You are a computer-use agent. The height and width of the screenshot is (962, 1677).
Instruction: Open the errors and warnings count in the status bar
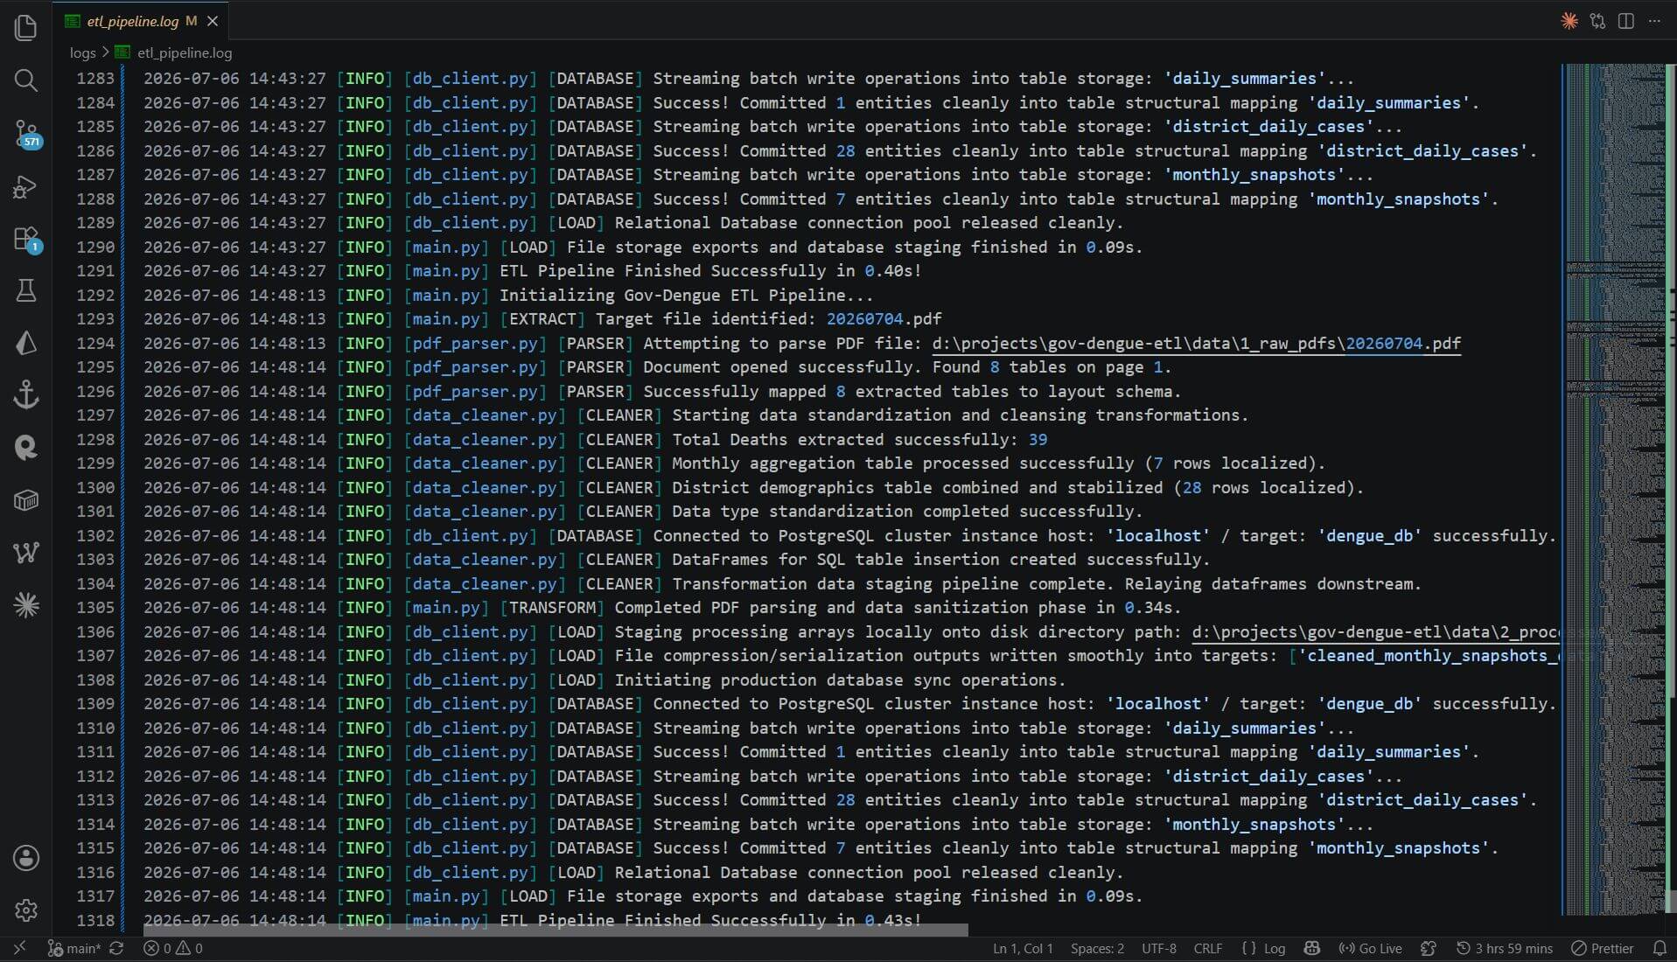173,948
